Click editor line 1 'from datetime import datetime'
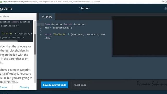Image resolution: width=167 pixels, height=94 pixels. pyautogui.click(x=64, y=24)
